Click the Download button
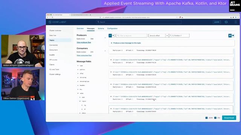241x135 pixels. point(229,118)
